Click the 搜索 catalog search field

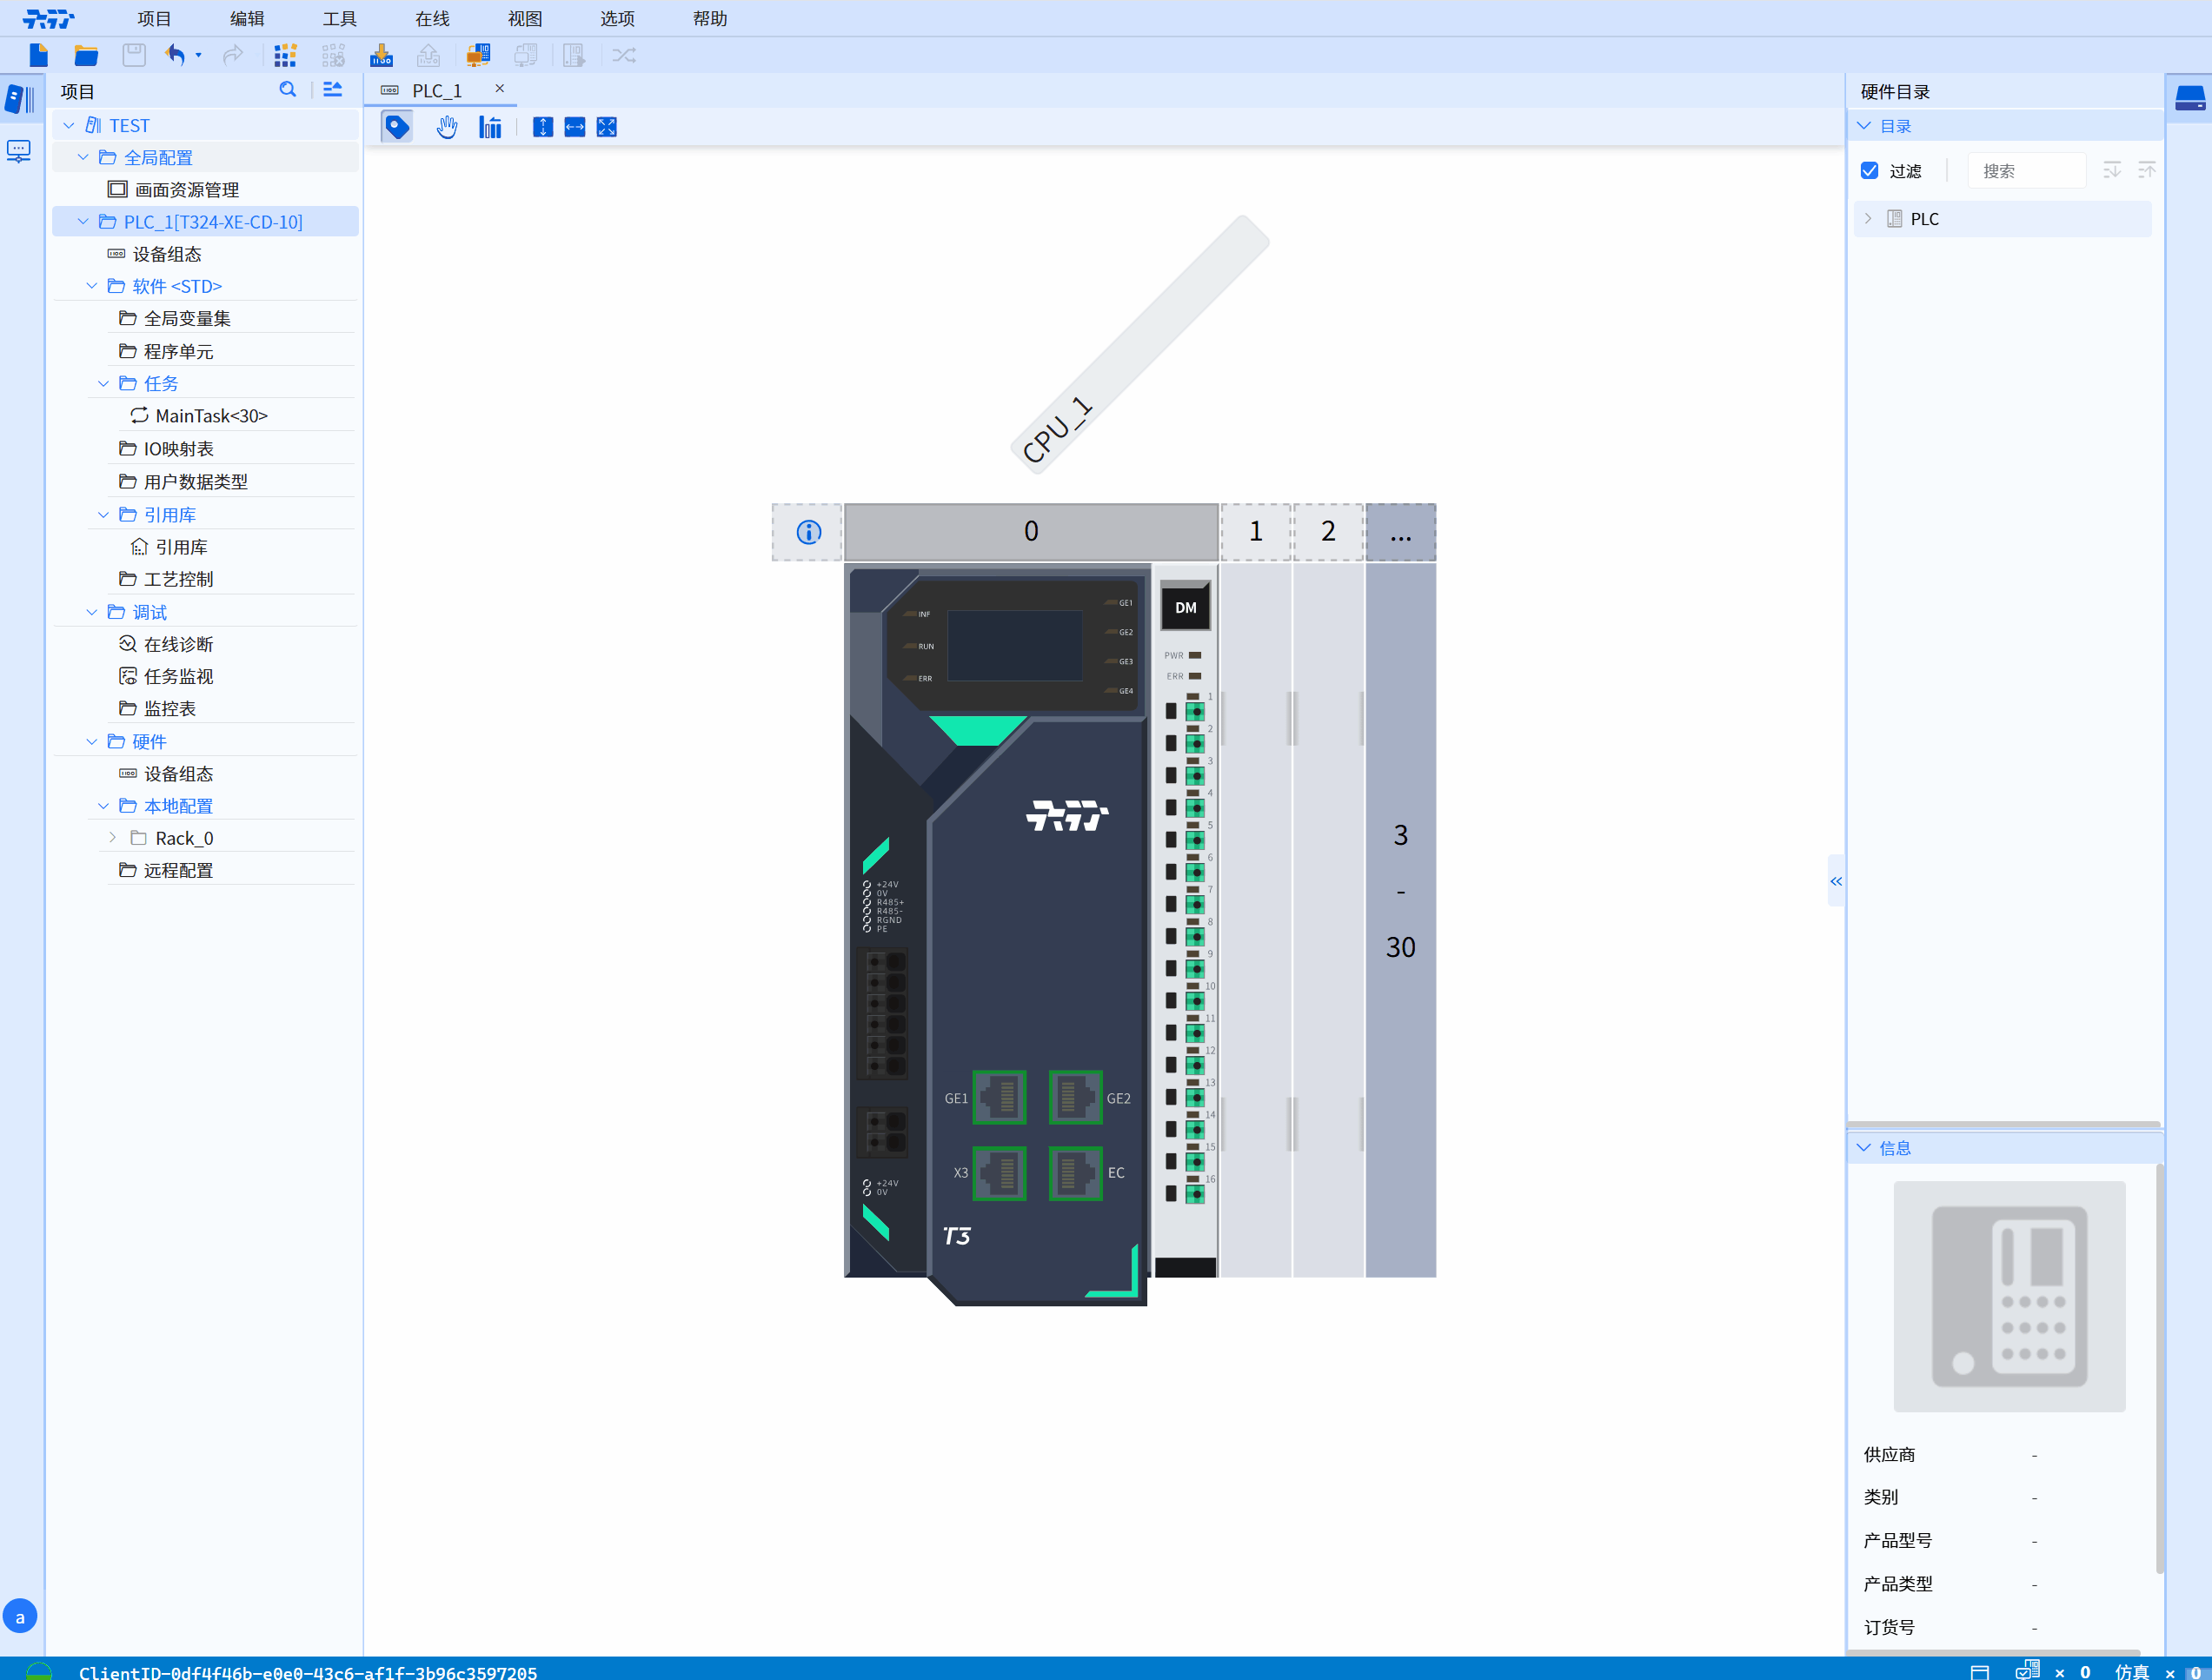(2025, 171)
